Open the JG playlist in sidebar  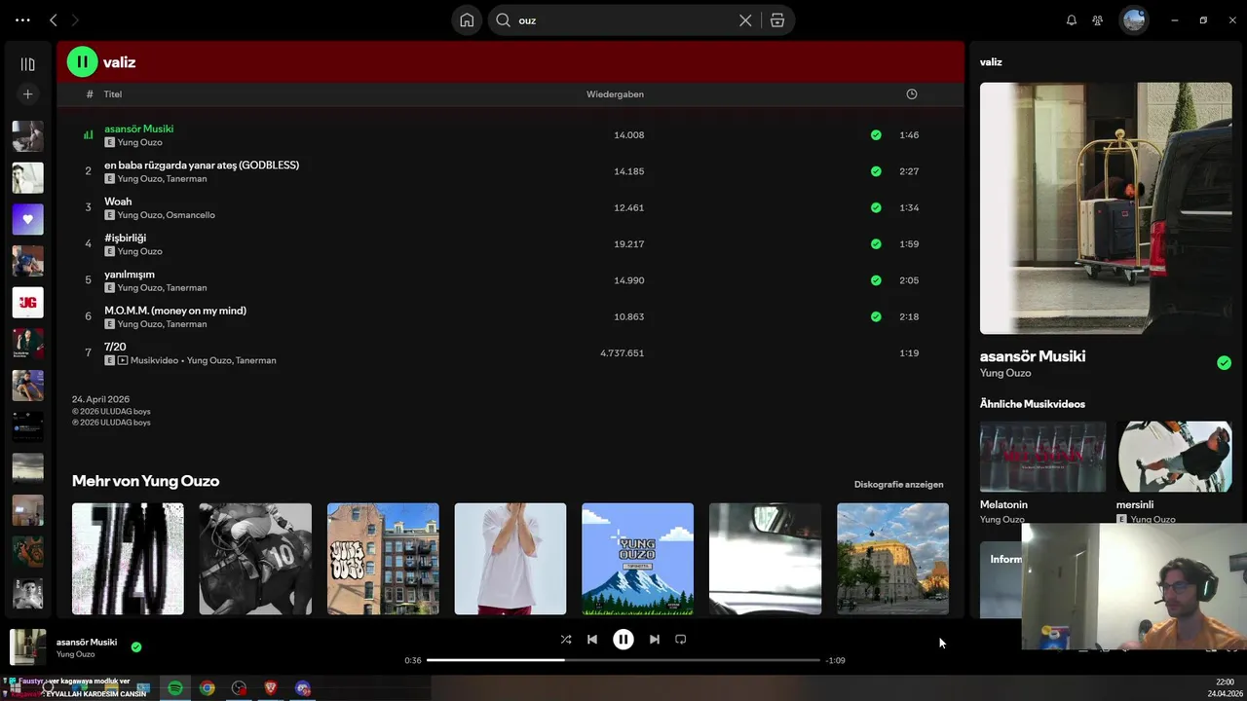coord(27,303)
